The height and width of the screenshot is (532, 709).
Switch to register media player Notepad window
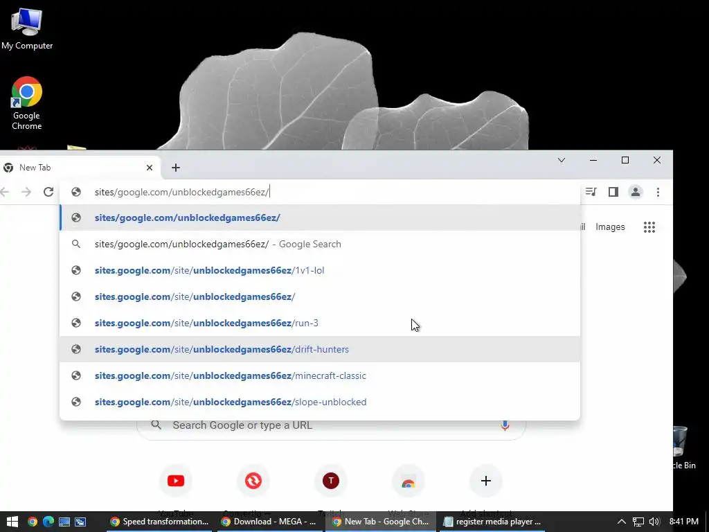492,522
